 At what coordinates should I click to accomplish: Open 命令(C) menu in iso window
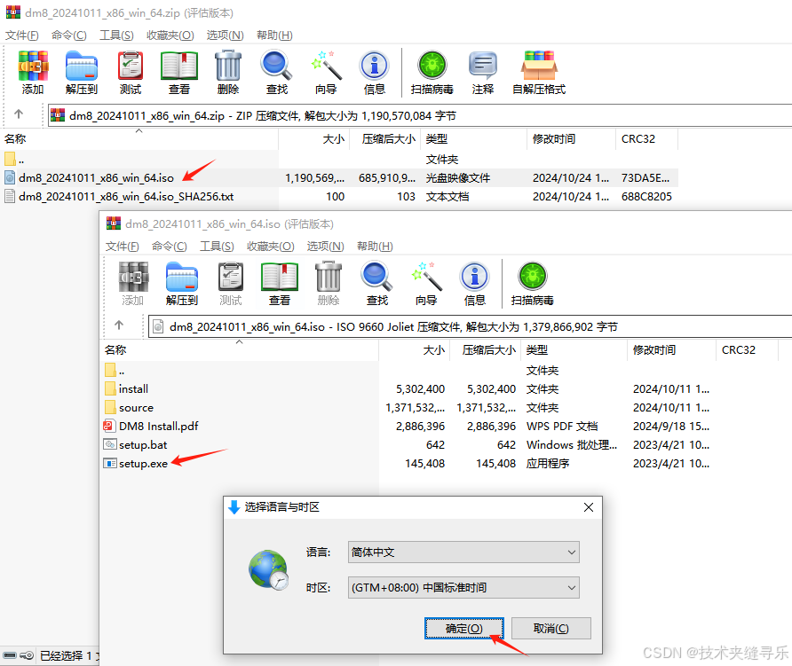(x=170, y=247)
